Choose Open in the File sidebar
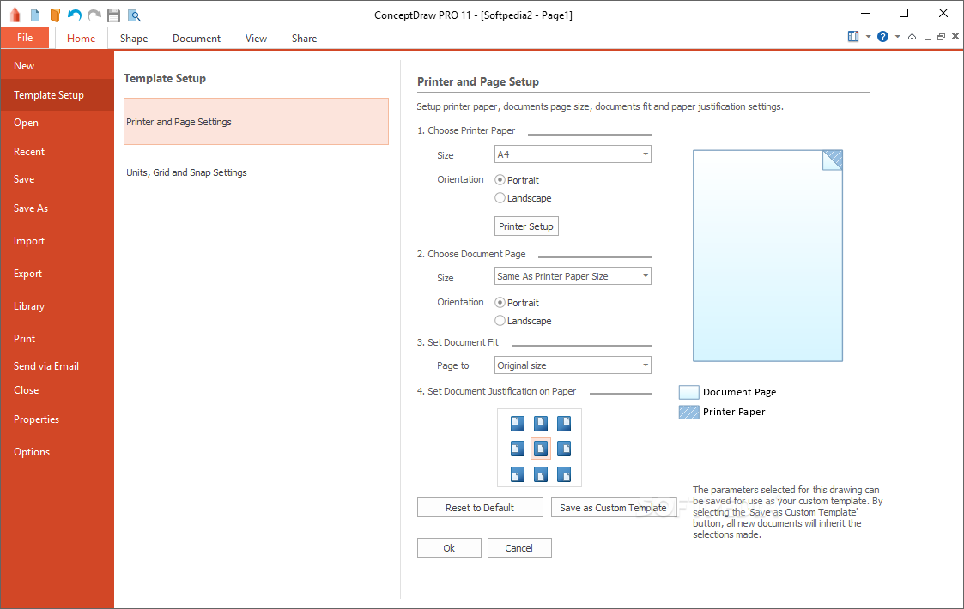The image size is (964, 609). [x=58, y=123]
